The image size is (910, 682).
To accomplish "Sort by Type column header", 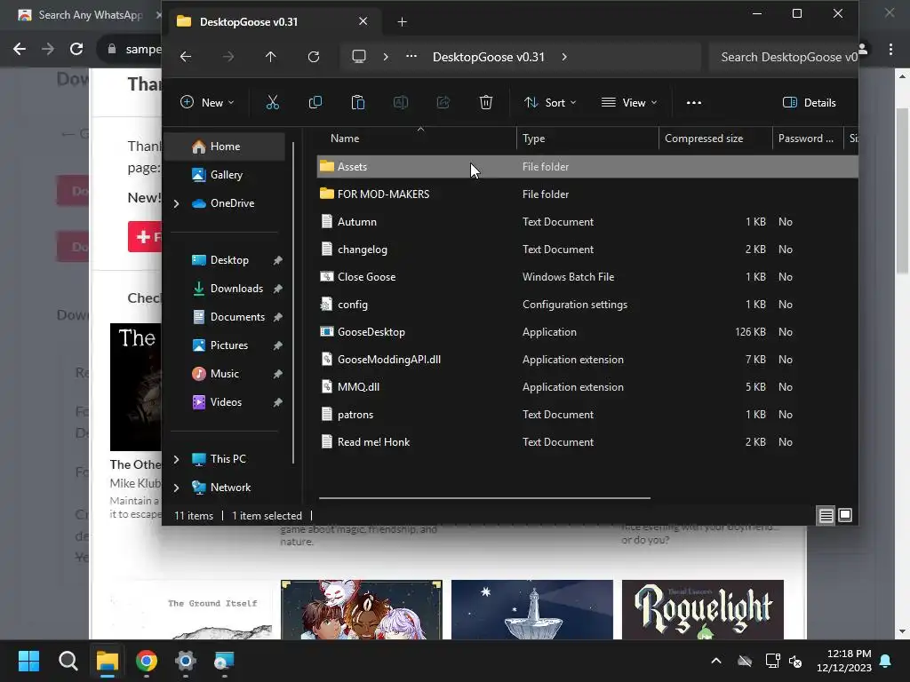I will [x=587, y=138].
